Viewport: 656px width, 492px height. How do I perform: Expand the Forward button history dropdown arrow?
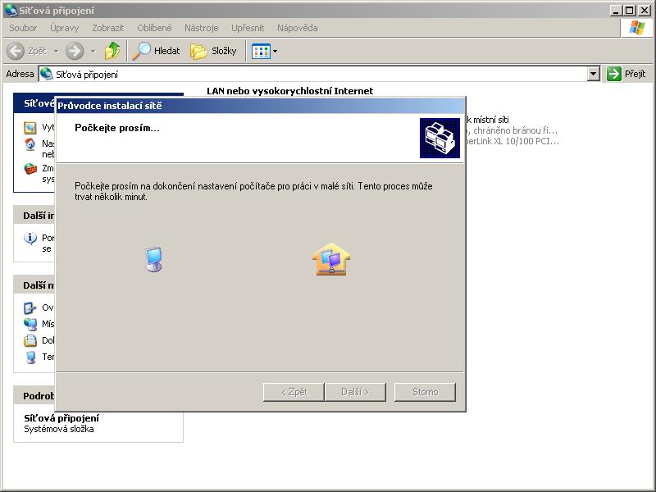(x=93, y=51)
